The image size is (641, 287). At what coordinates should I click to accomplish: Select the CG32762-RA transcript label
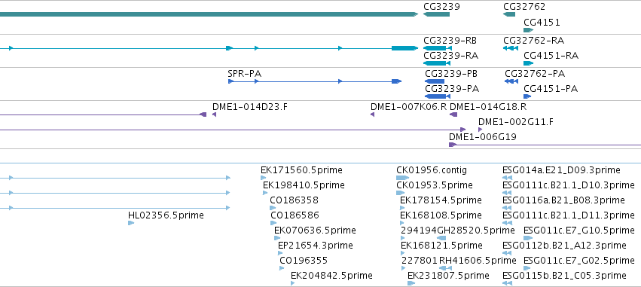point(534,41)
